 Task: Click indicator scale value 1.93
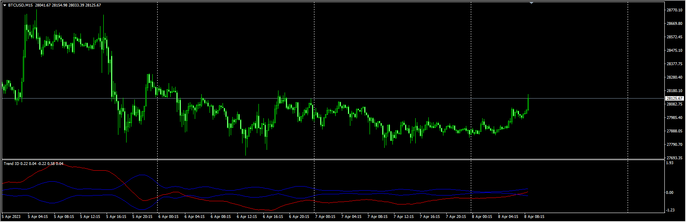point(670,163)
